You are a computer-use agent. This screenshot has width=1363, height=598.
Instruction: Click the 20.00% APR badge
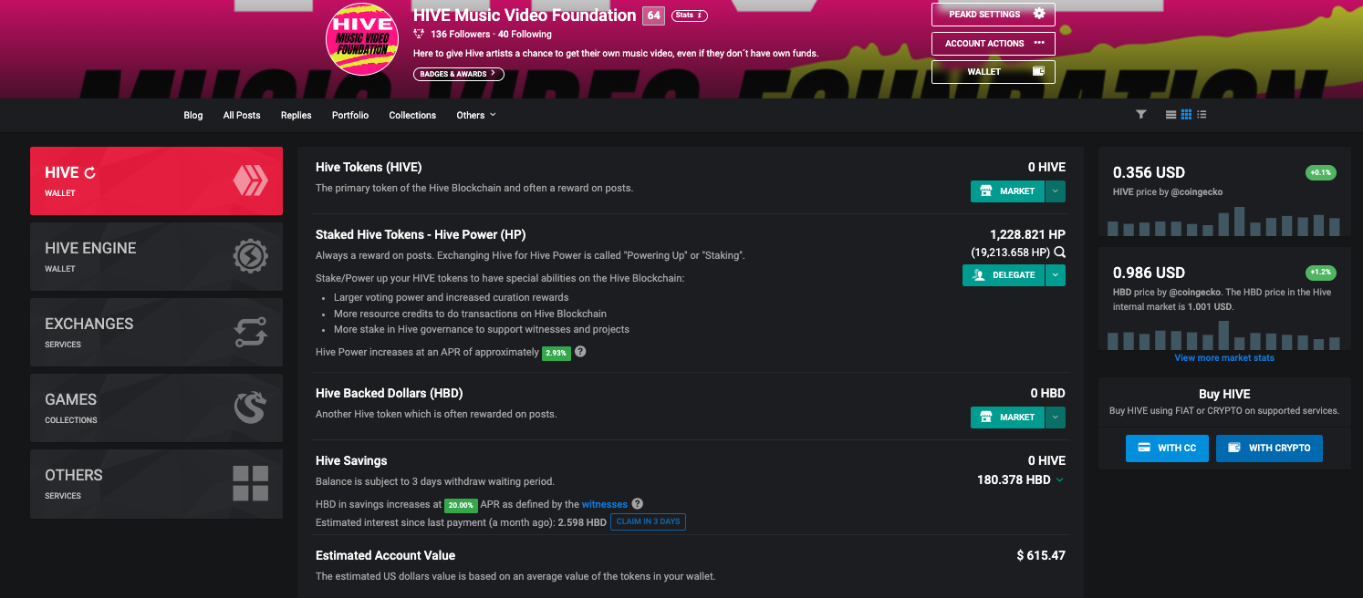462,505
